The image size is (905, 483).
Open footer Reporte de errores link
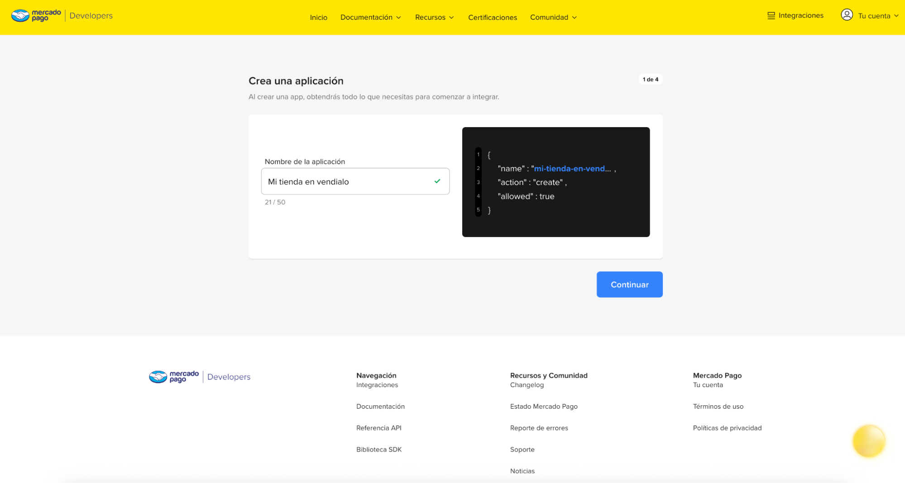[539, 428]
